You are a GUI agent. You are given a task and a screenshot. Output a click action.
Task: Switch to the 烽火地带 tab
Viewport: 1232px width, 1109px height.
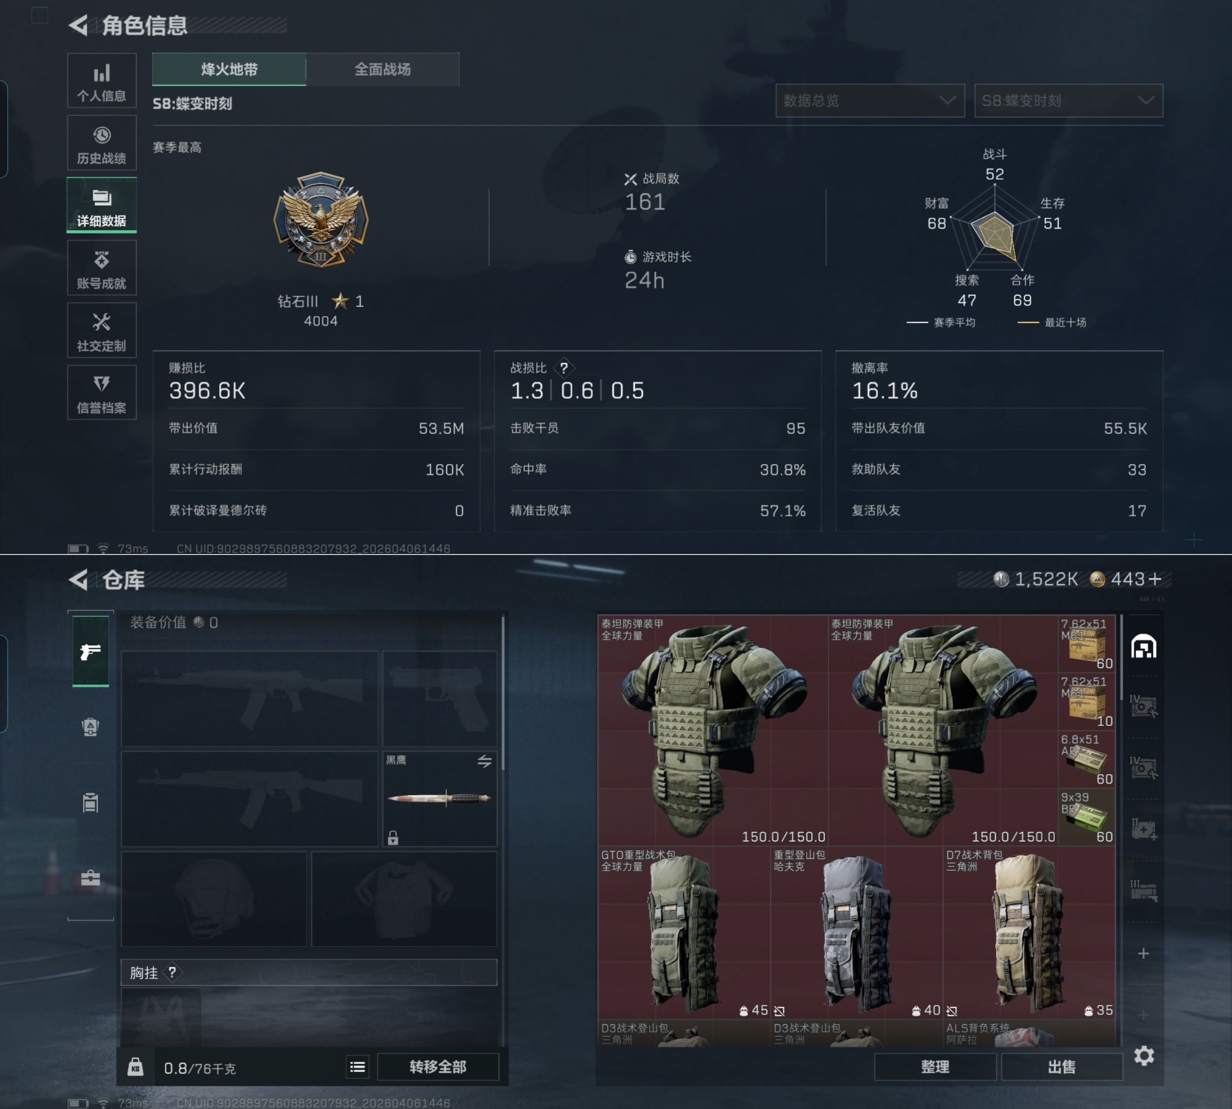(x=229, y=69)
